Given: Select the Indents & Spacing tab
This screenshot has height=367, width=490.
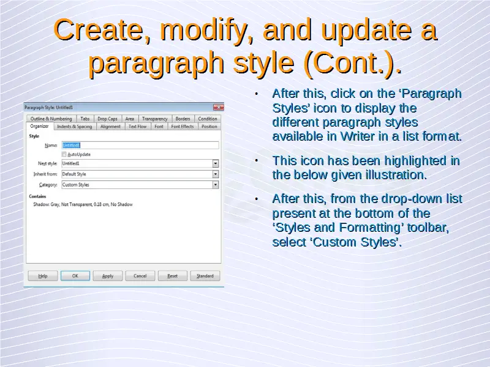Looking at the screenshot, I should pyautogui.click(x=74, y=127).
